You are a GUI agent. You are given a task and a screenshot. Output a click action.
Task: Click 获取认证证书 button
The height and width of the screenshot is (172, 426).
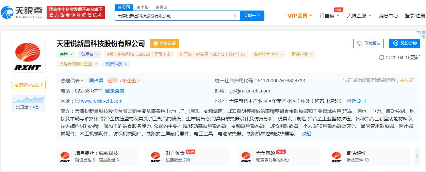[x=29, y=85]
